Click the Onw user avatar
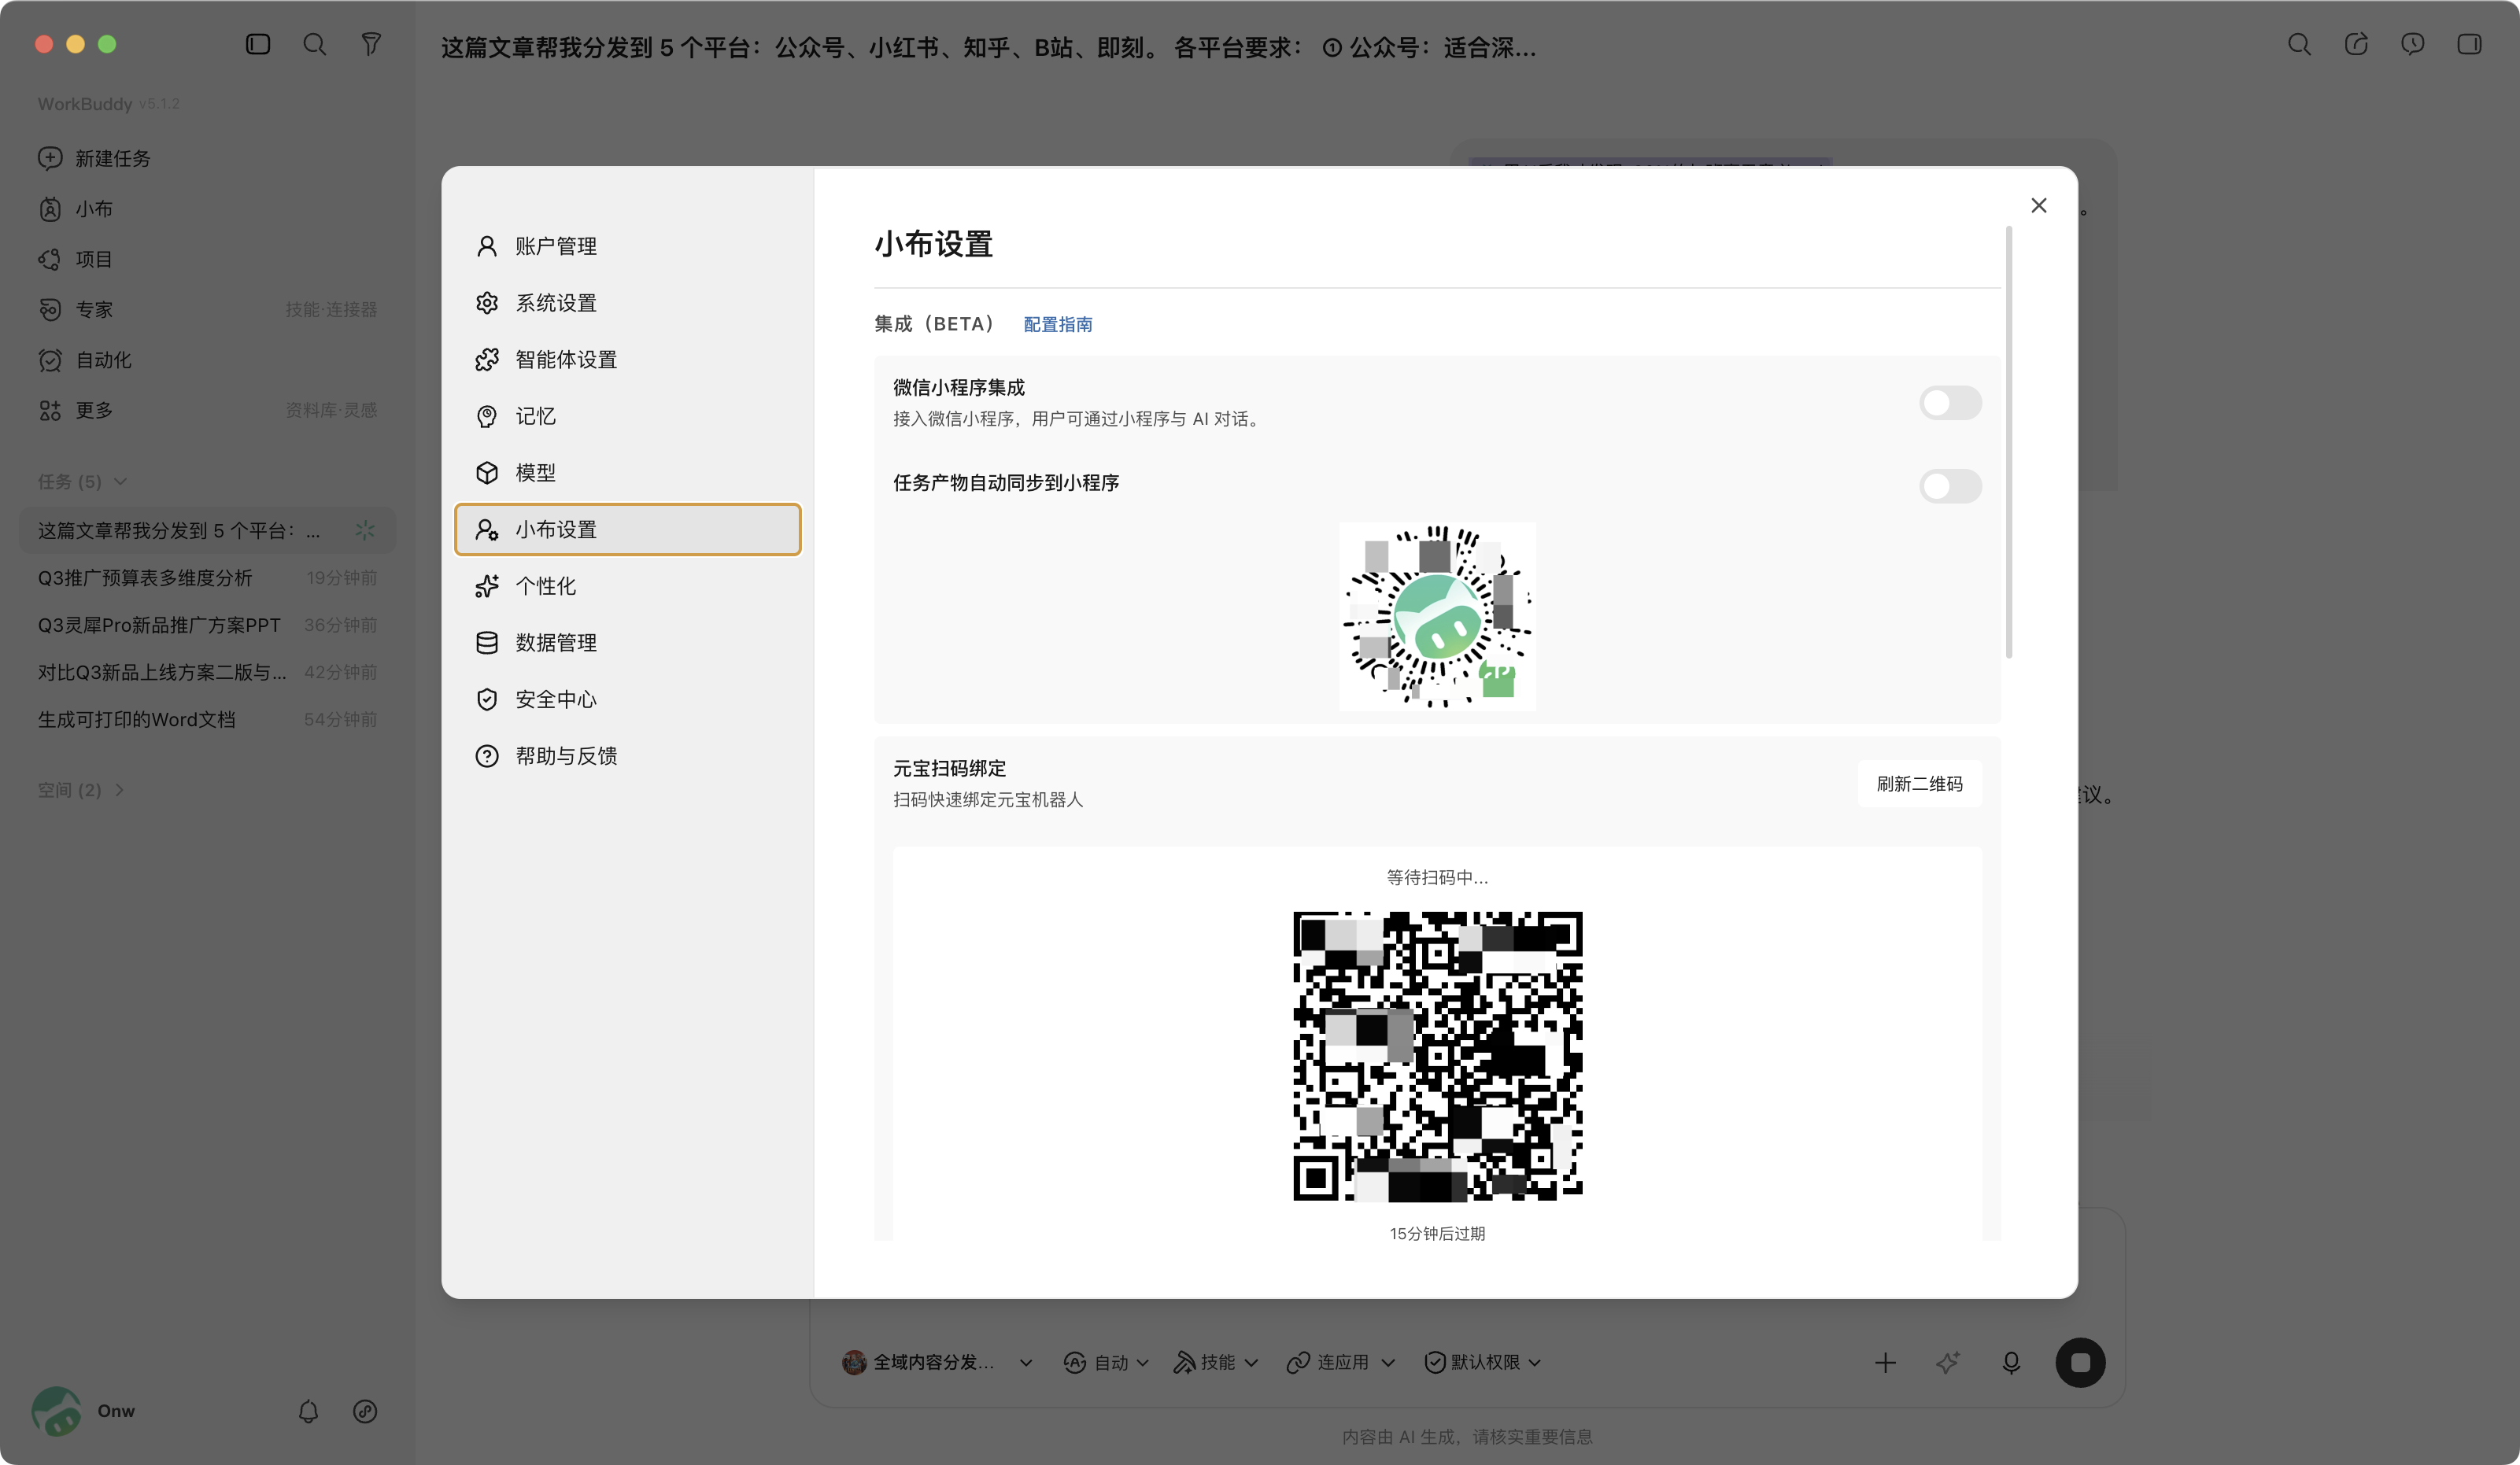The image size is (2520, 1465). [x=57, y=1411]
